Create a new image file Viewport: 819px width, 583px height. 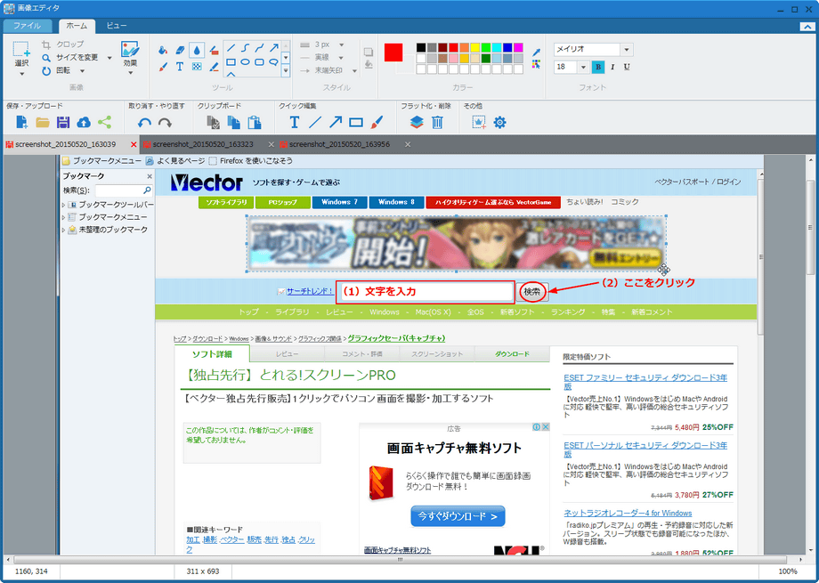pos(22,122)
